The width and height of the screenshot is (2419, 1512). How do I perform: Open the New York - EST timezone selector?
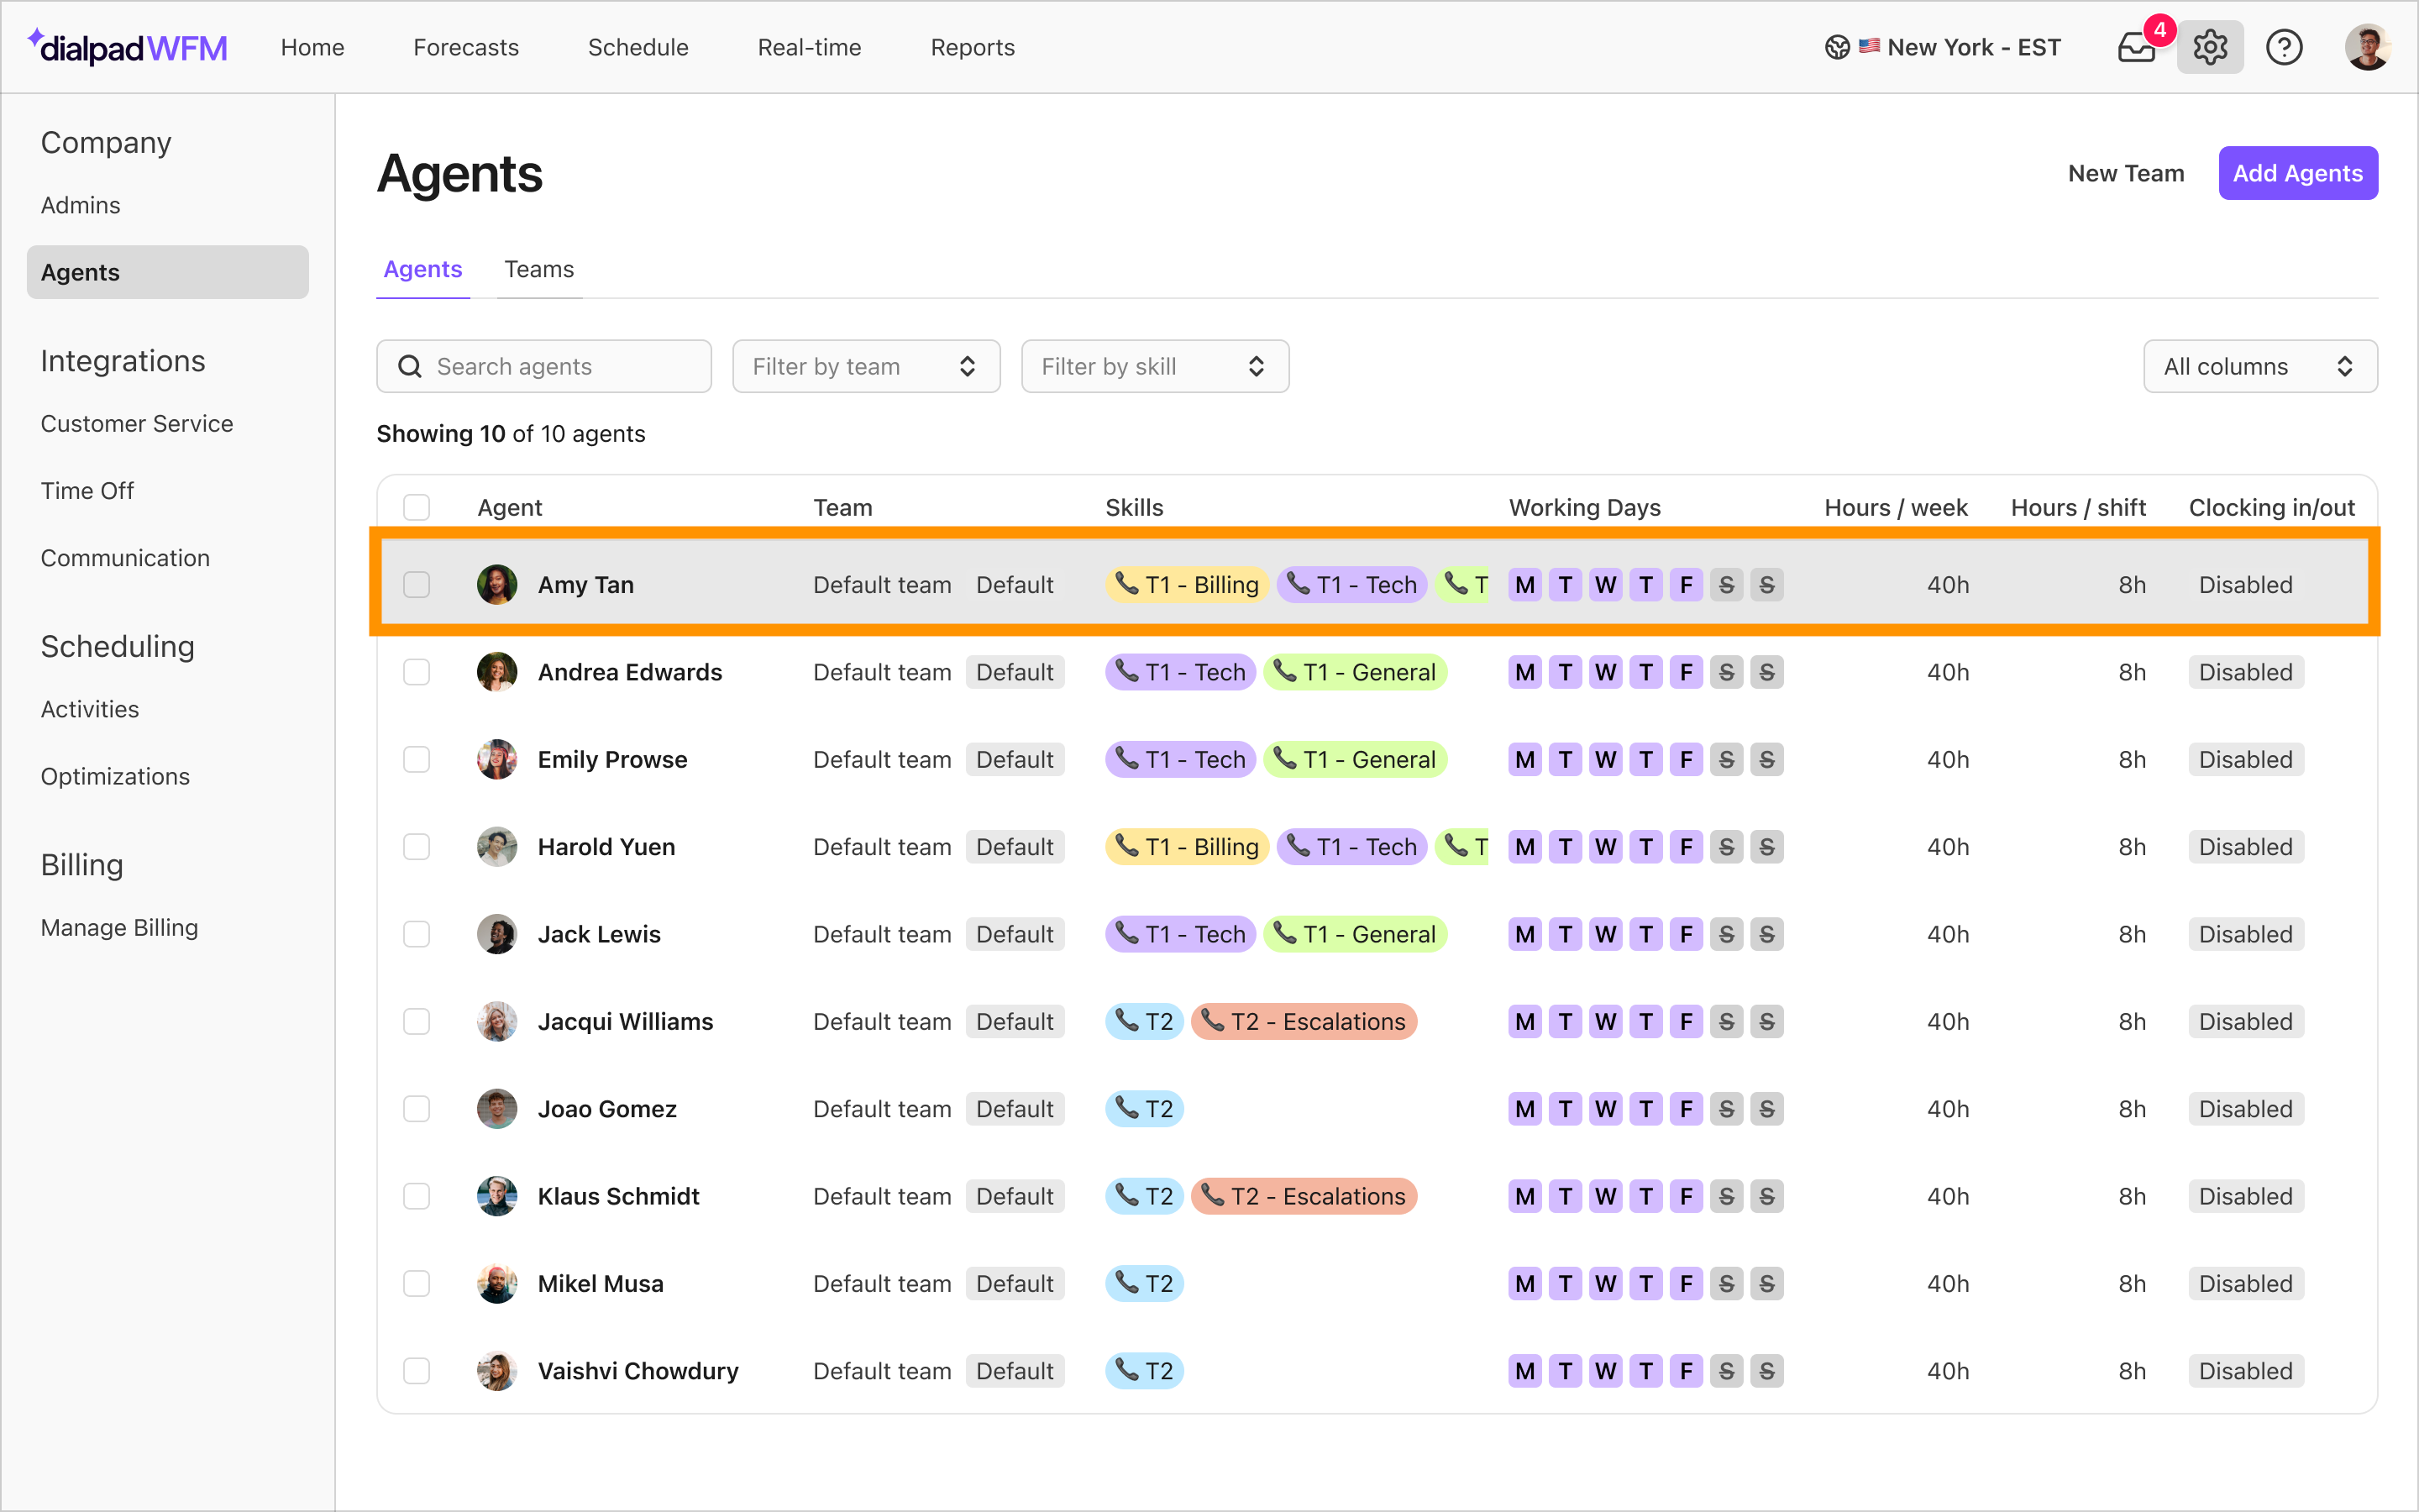tap(1942, 47)
